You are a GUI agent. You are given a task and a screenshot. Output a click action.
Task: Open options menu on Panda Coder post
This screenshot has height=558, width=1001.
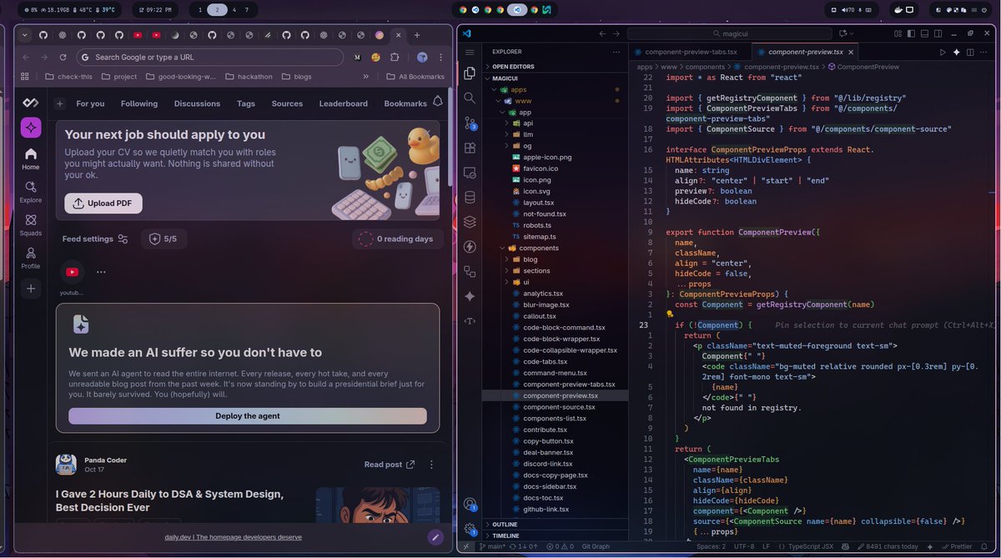431,465
